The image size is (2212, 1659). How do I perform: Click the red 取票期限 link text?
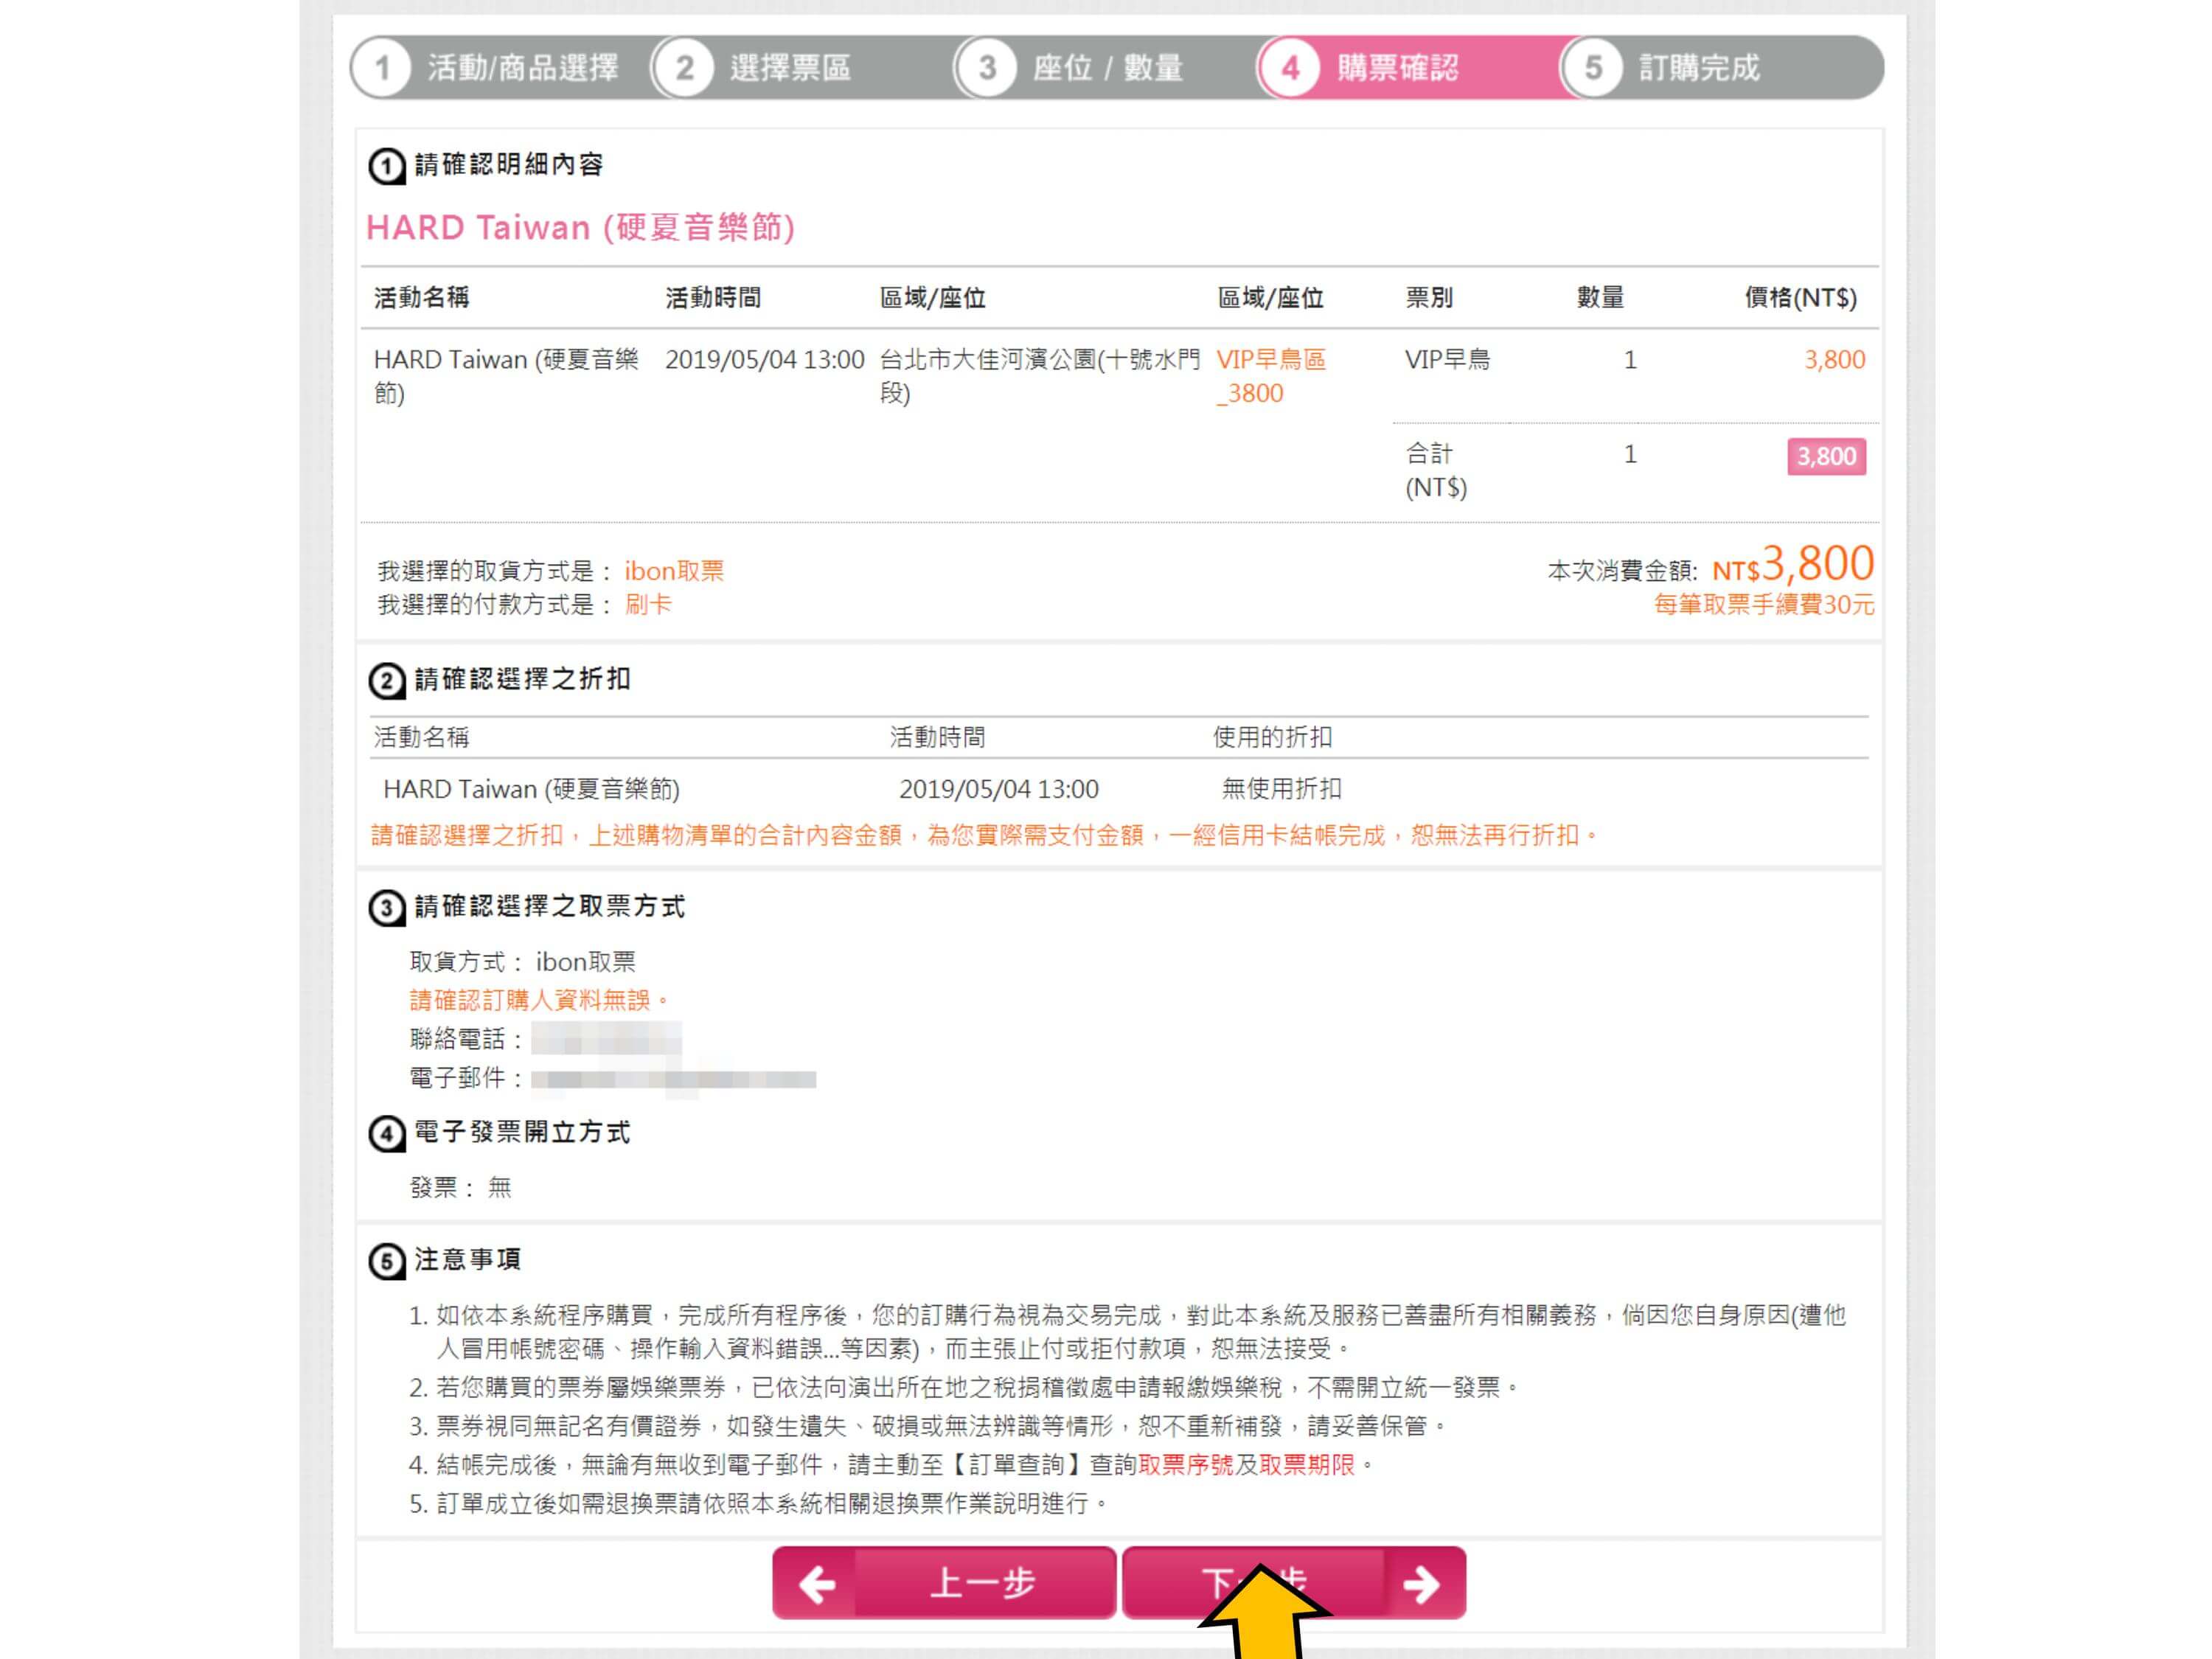pyautogui.click(x=1307, y=1465)
